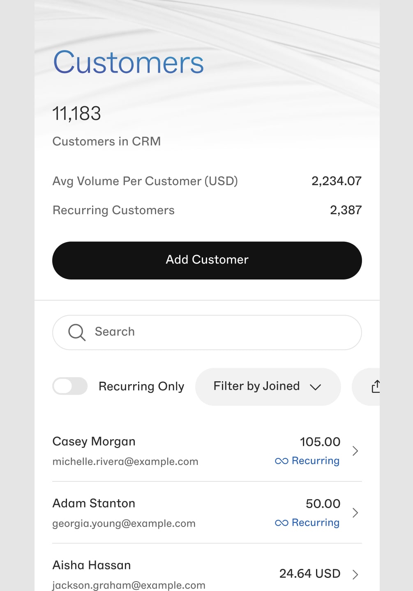Viewport: 413px width, 591px height.
Task: Click georgia.young@example.com email
Action: point(124,524)
